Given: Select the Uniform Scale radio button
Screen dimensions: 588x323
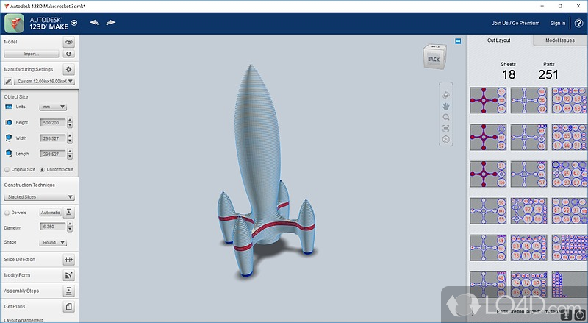Looking at the screenshot, I should 42,170.
